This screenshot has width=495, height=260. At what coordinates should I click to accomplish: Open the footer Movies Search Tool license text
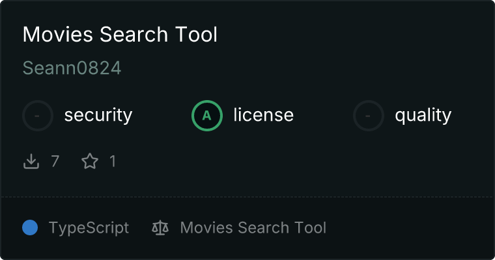point(253,228)
